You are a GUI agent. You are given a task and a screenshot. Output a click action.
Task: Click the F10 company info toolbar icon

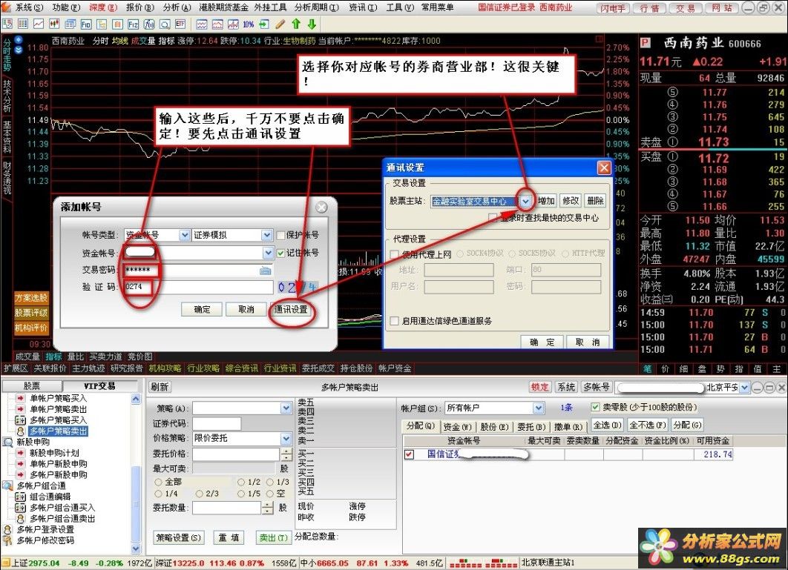85,24
